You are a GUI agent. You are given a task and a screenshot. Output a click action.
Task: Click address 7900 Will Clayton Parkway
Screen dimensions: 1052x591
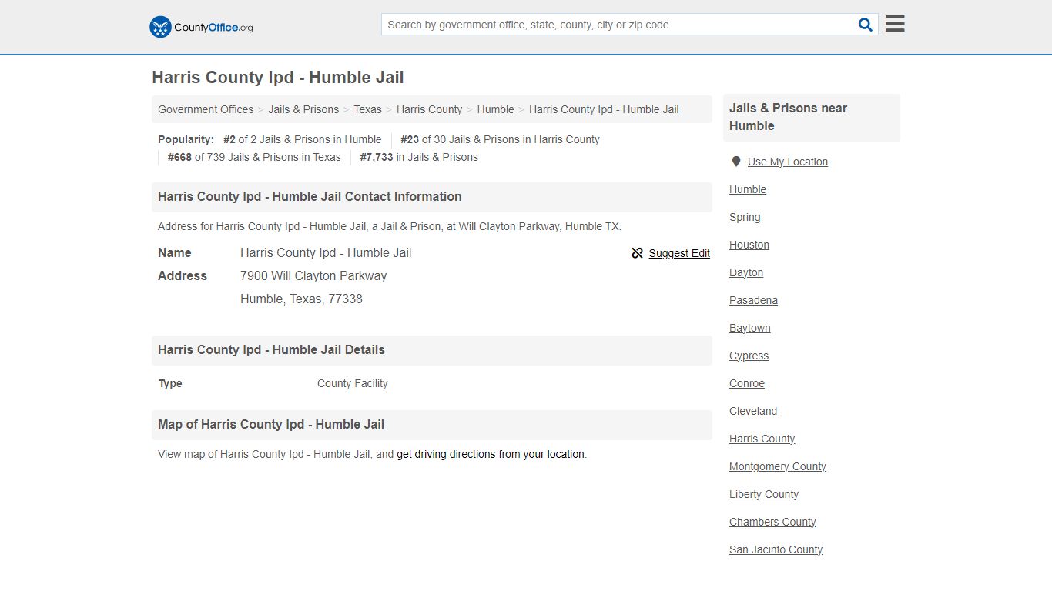tap(313, 275)
